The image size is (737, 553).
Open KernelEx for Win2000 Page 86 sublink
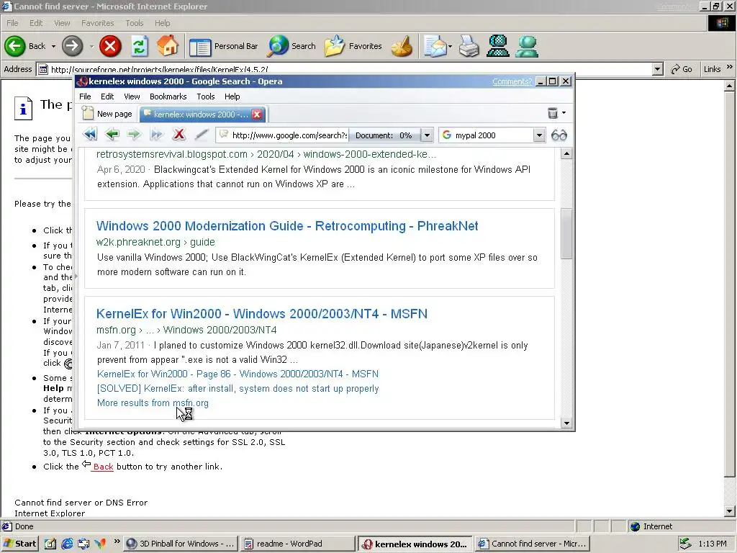pyautogui.click(x=238, y=374)
